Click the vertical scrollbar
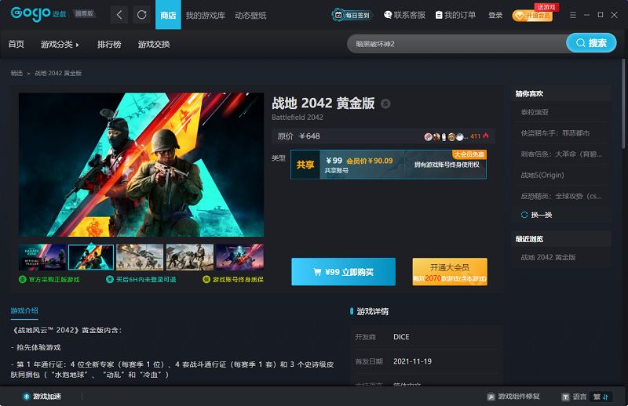The image size is (628, 406). pos(623,103)
